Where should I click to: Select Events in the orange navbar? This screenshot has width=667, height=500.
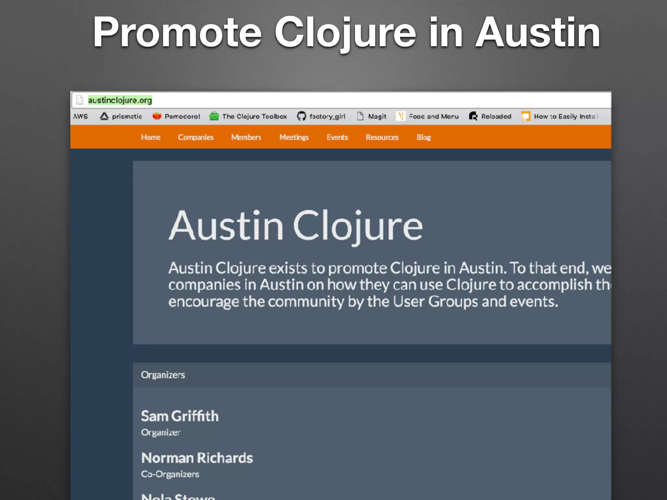pos(337,137)
